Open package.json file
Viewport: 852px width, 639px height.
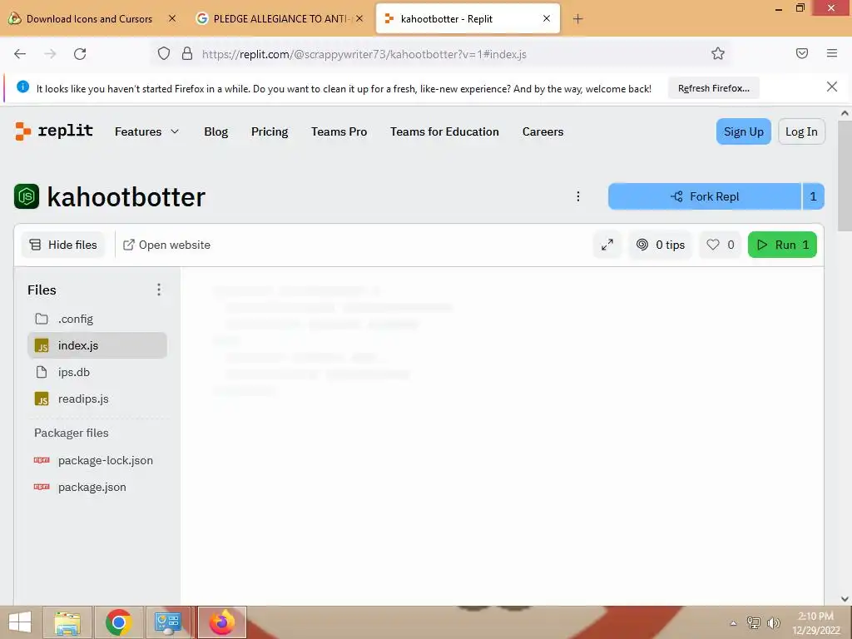[97, 487]
